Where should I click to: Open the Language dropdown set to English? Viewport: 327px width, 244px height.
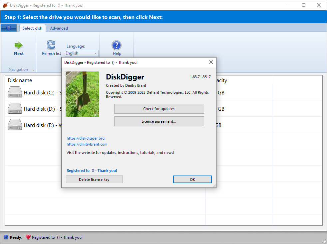[82, 53]
